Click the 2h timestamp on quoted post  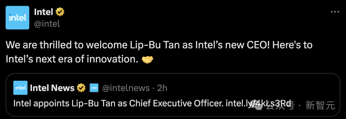point(162,88)
